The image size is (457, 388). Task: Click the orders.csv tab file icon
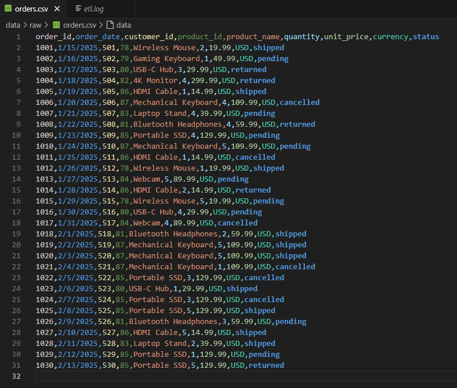click(8, 9)
